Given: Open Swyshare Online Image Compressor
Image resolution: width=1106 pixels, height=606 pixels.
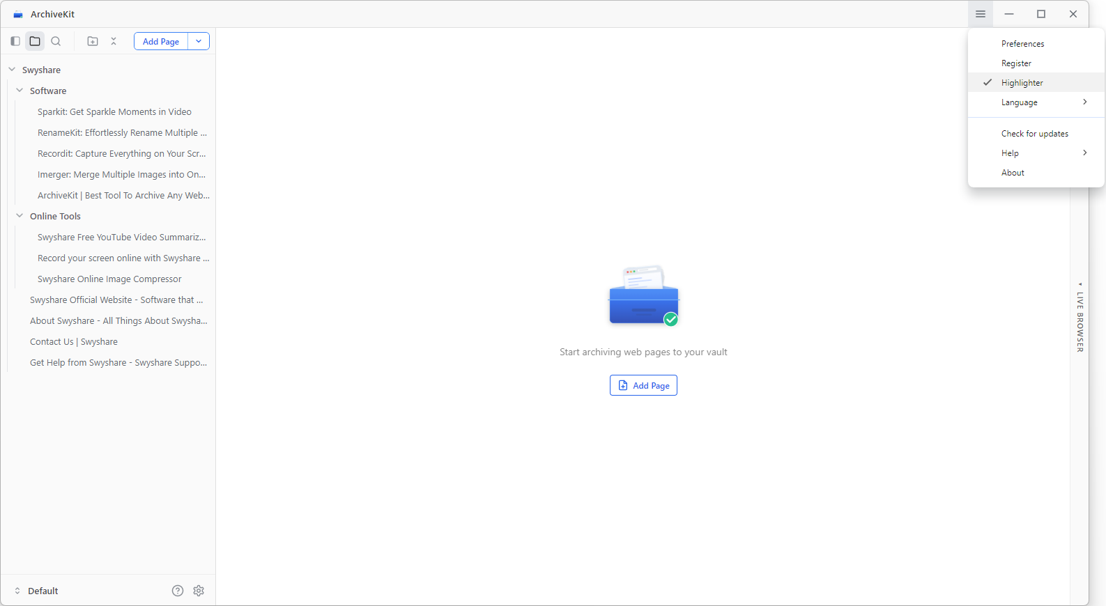Looking at the screenshot, I should [109, 279].
